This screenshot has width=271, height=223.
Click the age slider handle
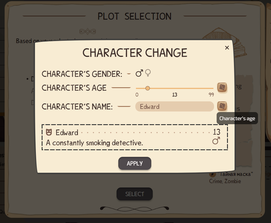(148, 88)
